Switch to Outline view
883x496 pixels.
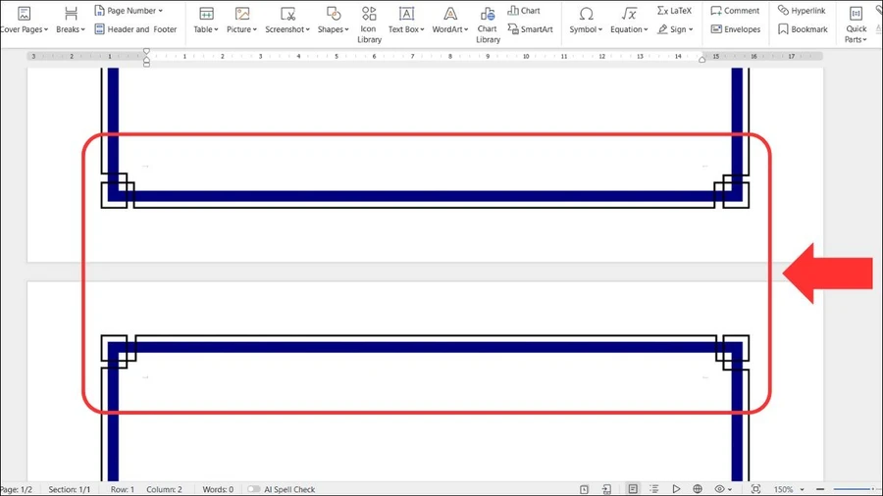click(x=653, y=489)
